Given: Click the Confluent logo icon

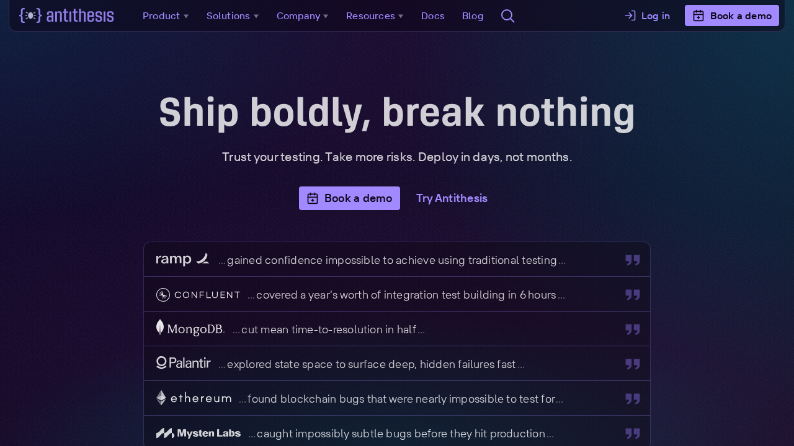Looking at the screenshot, I should [x=163, y=295].
